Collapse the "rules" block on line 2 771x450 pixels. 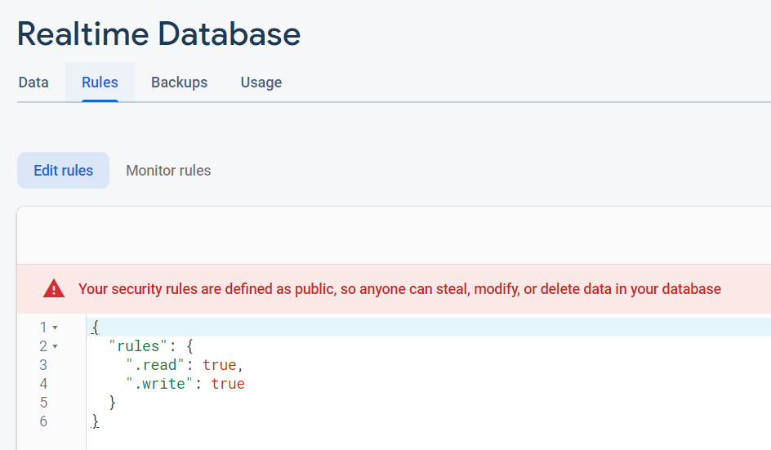pos(55,346)
